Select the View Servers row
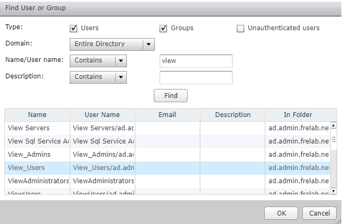The image size is (343, 224). 37,128
